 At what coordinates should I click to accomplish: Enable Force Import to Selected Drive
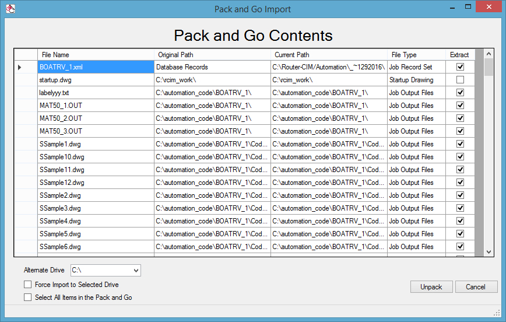(x=28, y=285)
